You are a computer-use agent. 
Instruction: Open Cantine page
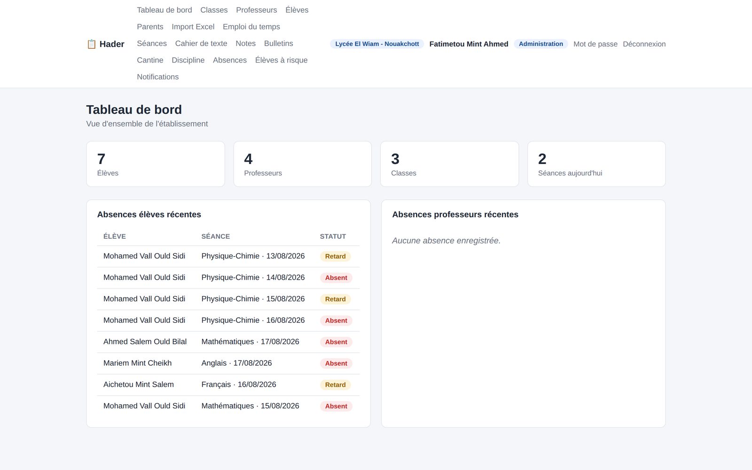pyautogui.click(x=150, y=60)
